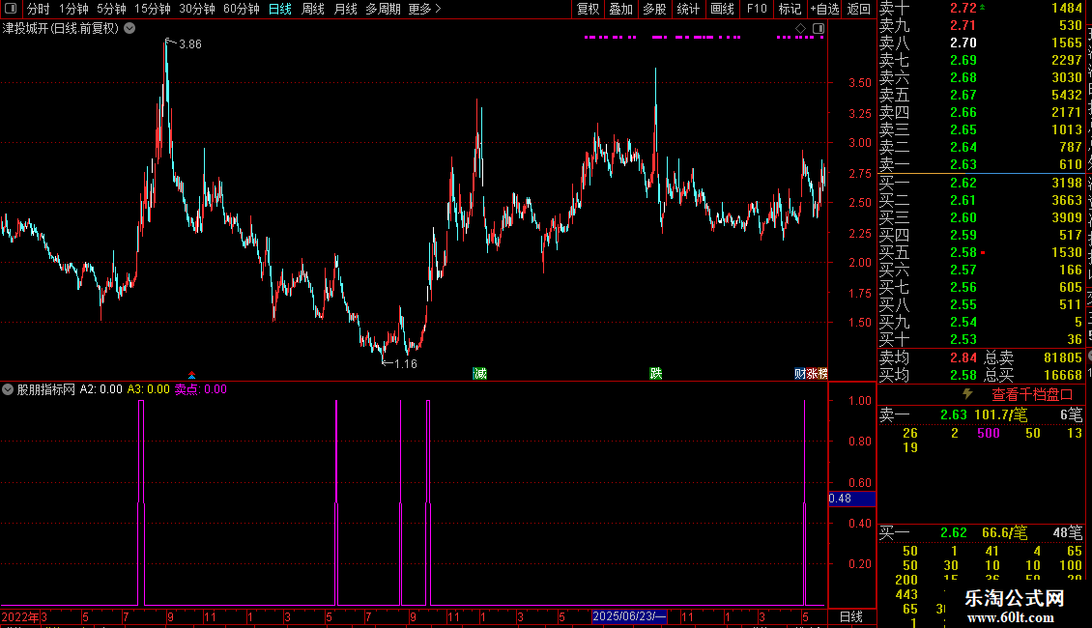Toggle the side panel icon beside the diamond
1092x628 pixels.
819,29
